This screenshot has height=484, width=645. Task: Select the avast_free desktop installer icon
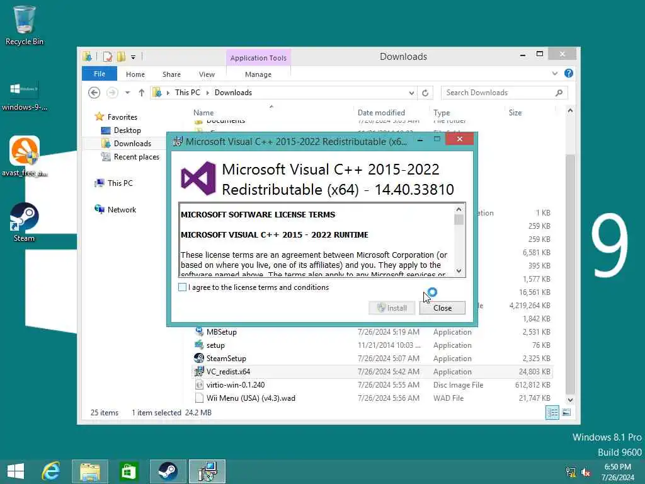(25, 156)
